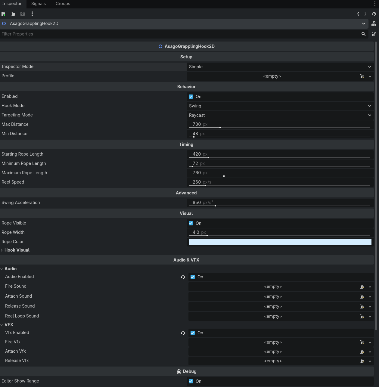
Task: Open the Rope Color picker swatch
Action: (x=280, y=242)
